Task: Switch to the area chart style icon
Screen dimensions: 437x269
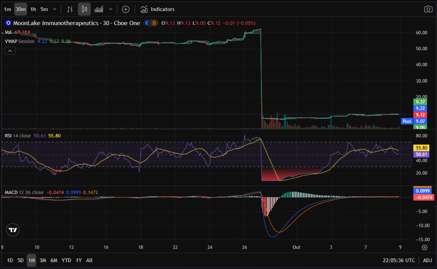Action: pos(99,9)
